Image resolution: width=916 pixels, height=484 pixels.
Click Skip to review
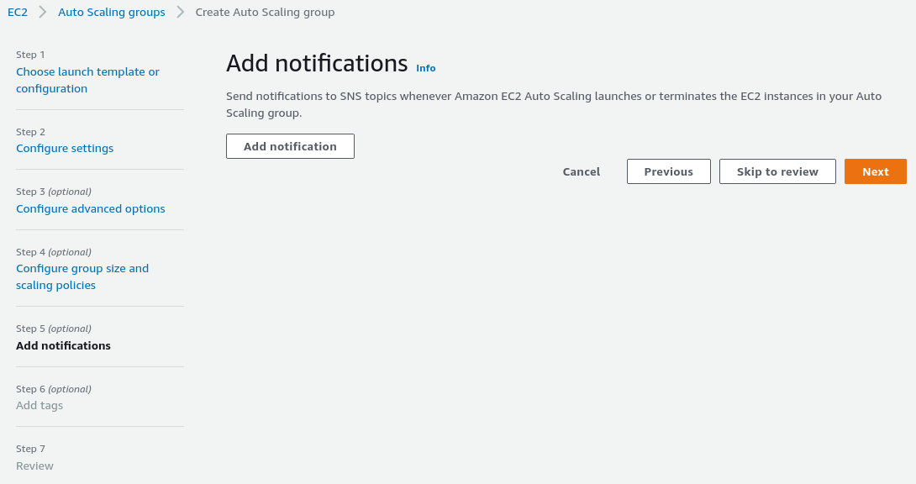tap(777, 171)
